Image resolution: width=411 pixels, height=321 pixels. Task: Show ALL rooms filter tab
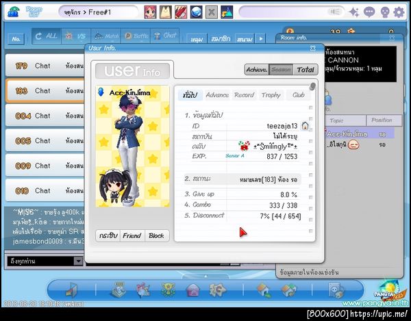click(47, 36)
